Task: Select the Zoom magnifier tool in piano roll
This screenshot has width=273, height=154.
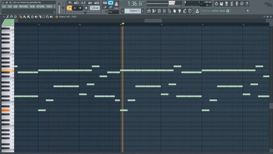Action: [47, 17]
